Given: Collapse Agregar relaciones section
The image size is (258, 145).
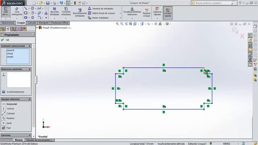Looking at the screenshot, I should tap(29, 99).
